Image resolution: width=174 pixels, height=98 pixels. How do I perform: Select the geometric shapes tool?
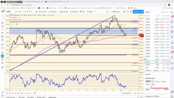(2, 26)
